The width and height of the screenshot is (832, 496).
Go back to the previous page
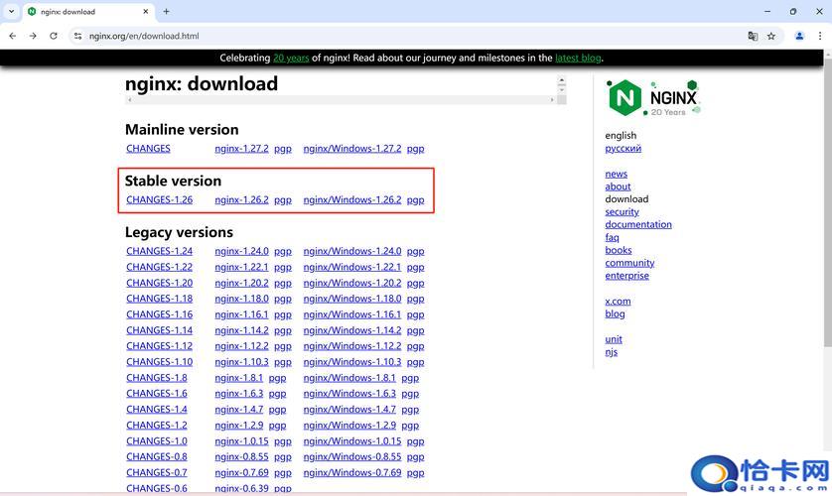[x=13, y=36]
